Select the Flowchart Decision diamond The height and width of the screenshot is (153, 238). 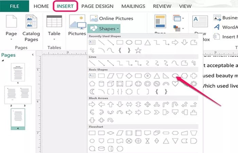coord(111,133)
